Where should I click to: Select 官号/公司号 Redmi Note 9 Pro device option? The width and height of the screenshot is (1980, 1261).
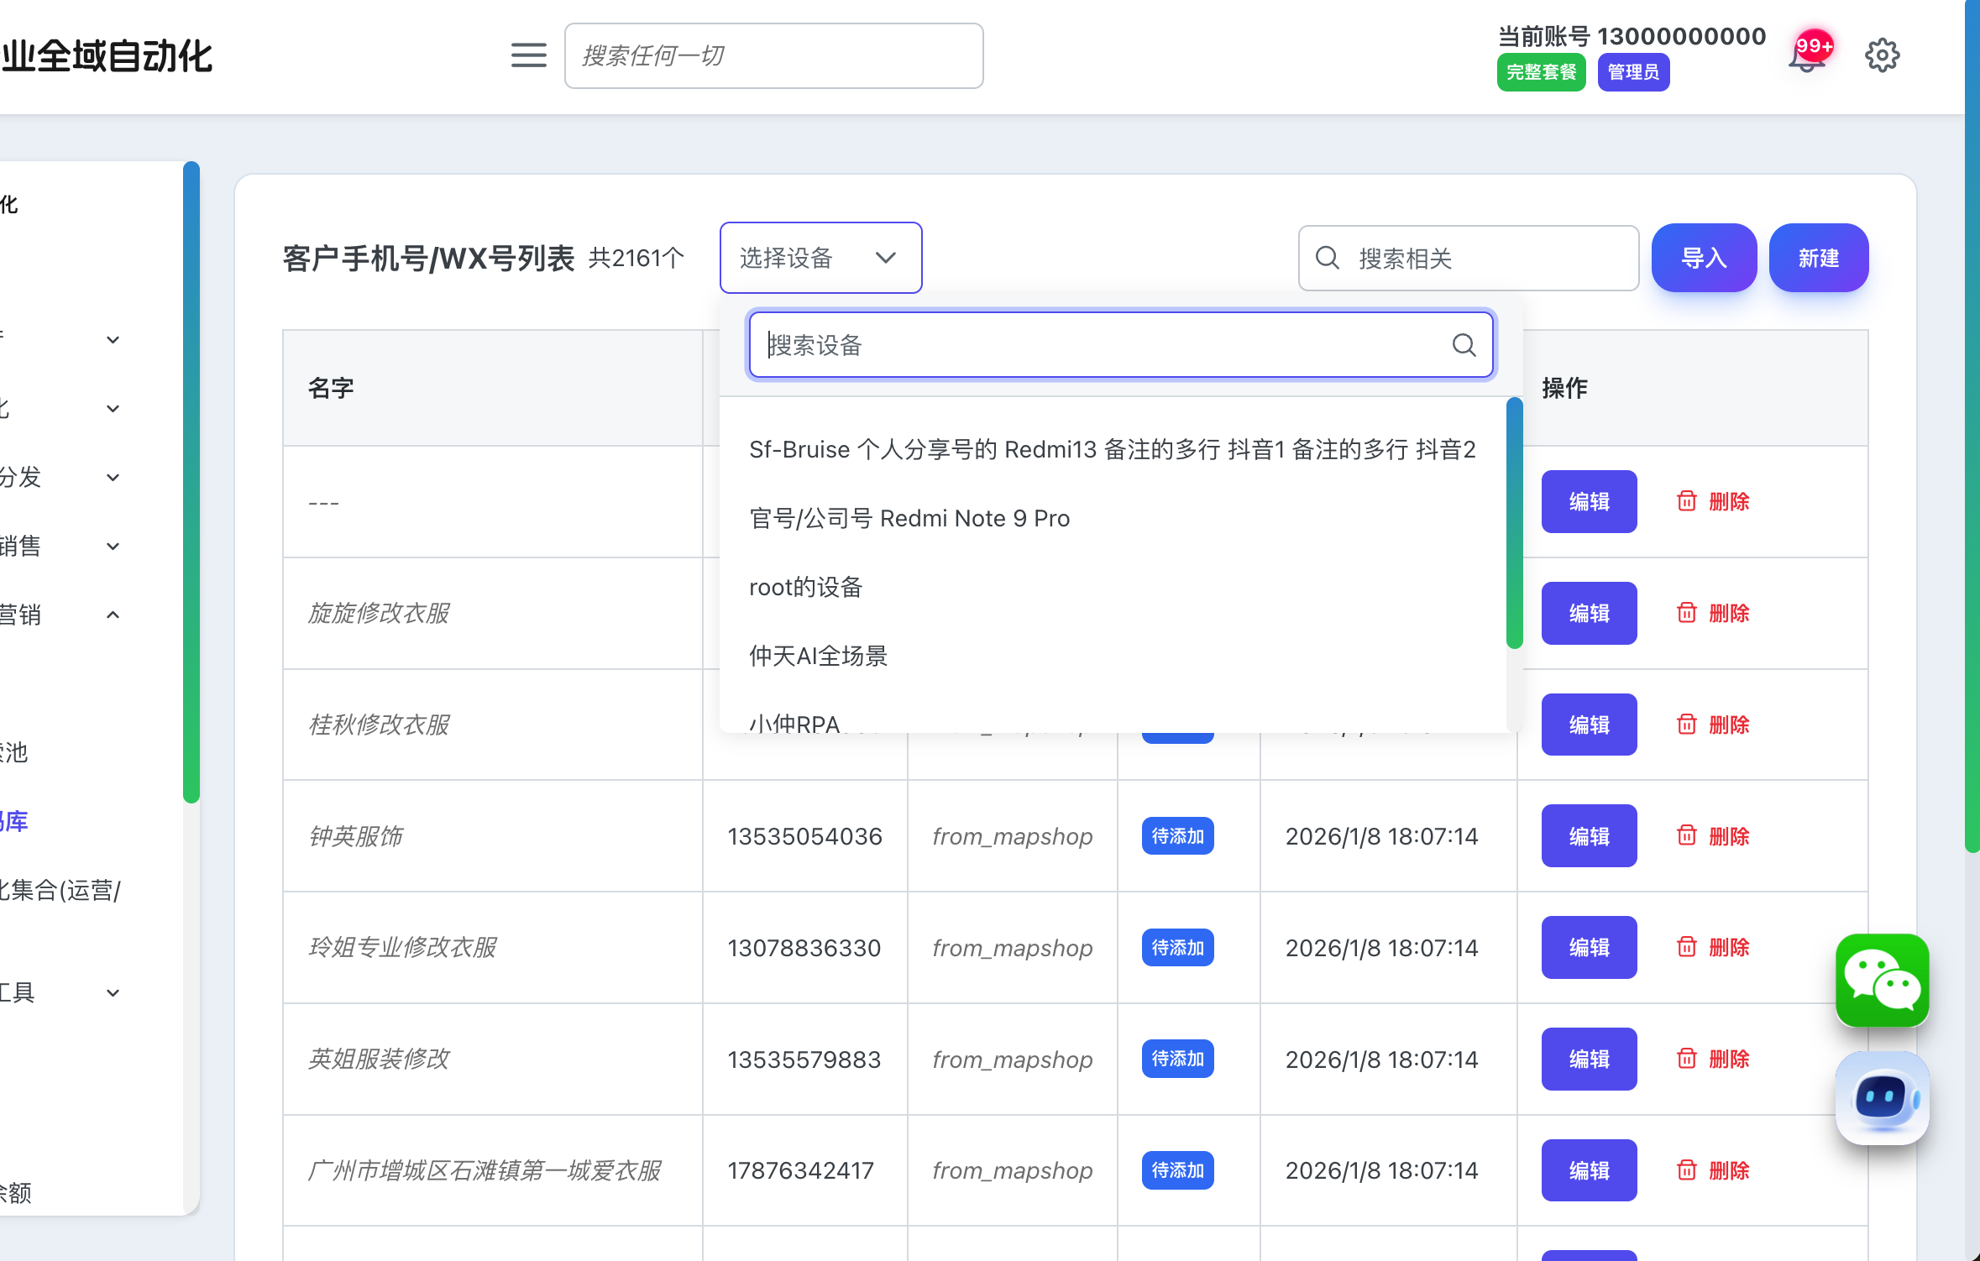click(x=909, y=519)
